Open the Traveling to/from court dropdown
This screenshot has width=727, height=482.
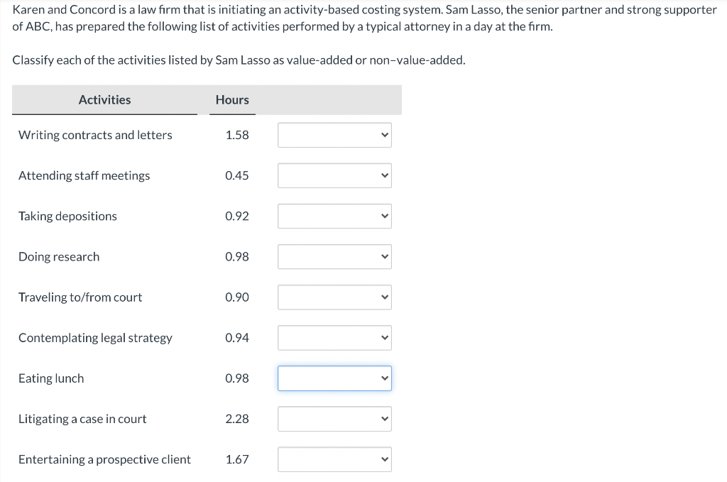(334, 297)
